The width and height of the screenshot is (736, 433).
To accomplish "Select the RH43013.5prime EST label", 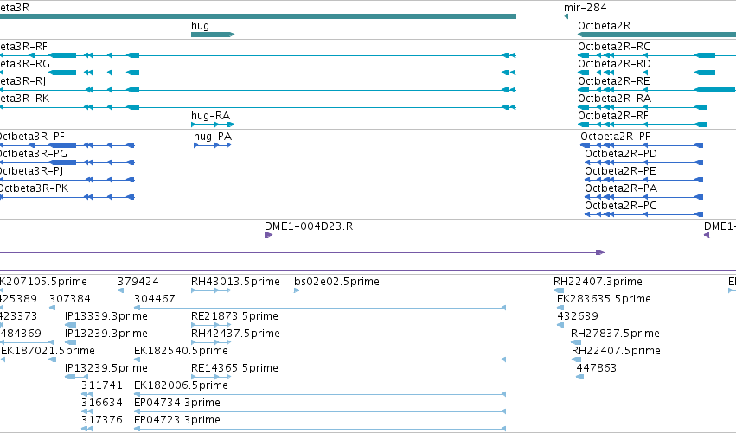I will tap(235, 282).
